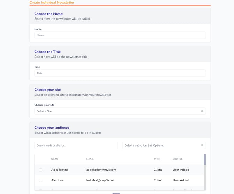Click the Name input field
This screenshot has height=194, width=234.
coord(120,35)
